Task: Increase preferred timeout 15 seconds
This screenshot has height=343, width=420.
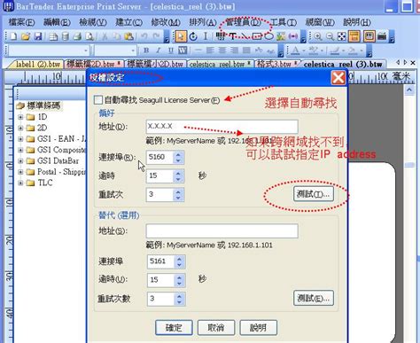Action: 178,173
